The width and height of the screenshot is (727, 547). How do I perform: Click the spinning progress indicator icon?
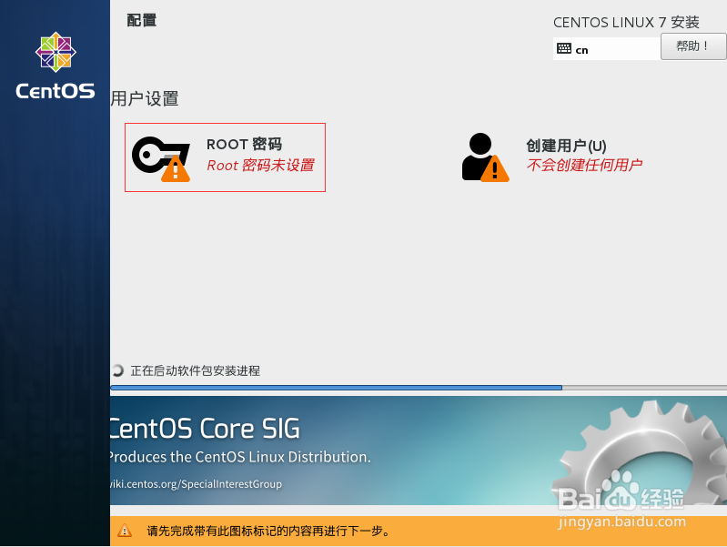117,370
